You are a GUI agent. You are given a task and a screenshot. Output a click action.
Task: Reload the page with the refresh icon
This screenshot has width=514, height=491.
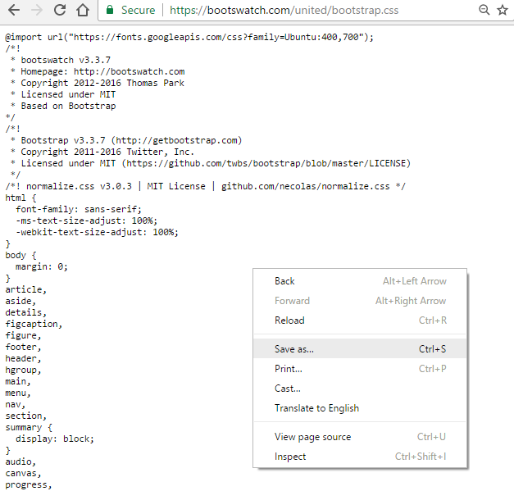click(x=60, y=10)
